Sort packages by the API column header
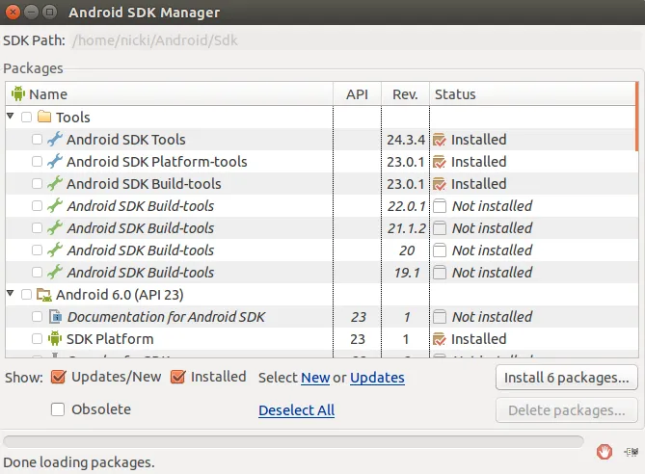This screenshot has height=474, width=645. point(357,94)
